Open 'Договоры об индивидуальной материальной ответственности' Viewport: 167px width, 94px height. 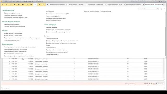click(x=62, y=41)
